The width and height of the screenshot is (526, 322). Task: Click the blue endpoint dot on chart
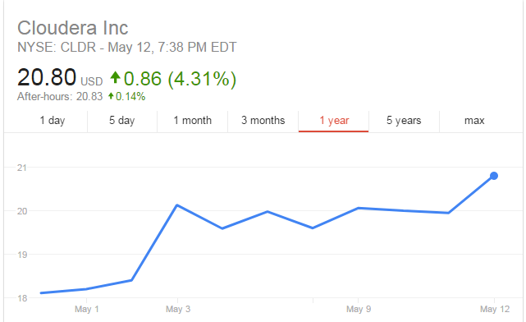point(494,176)
